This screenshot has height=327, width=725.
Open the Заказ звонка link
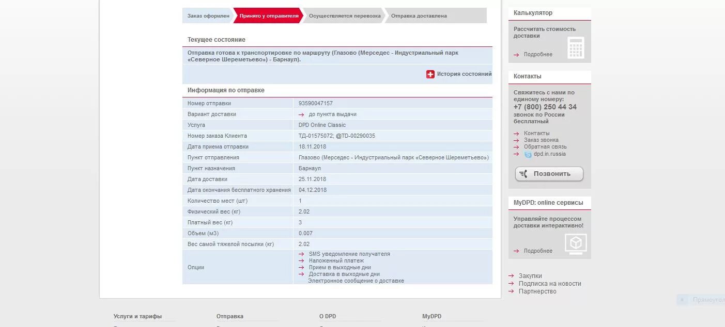coord(541,140)
